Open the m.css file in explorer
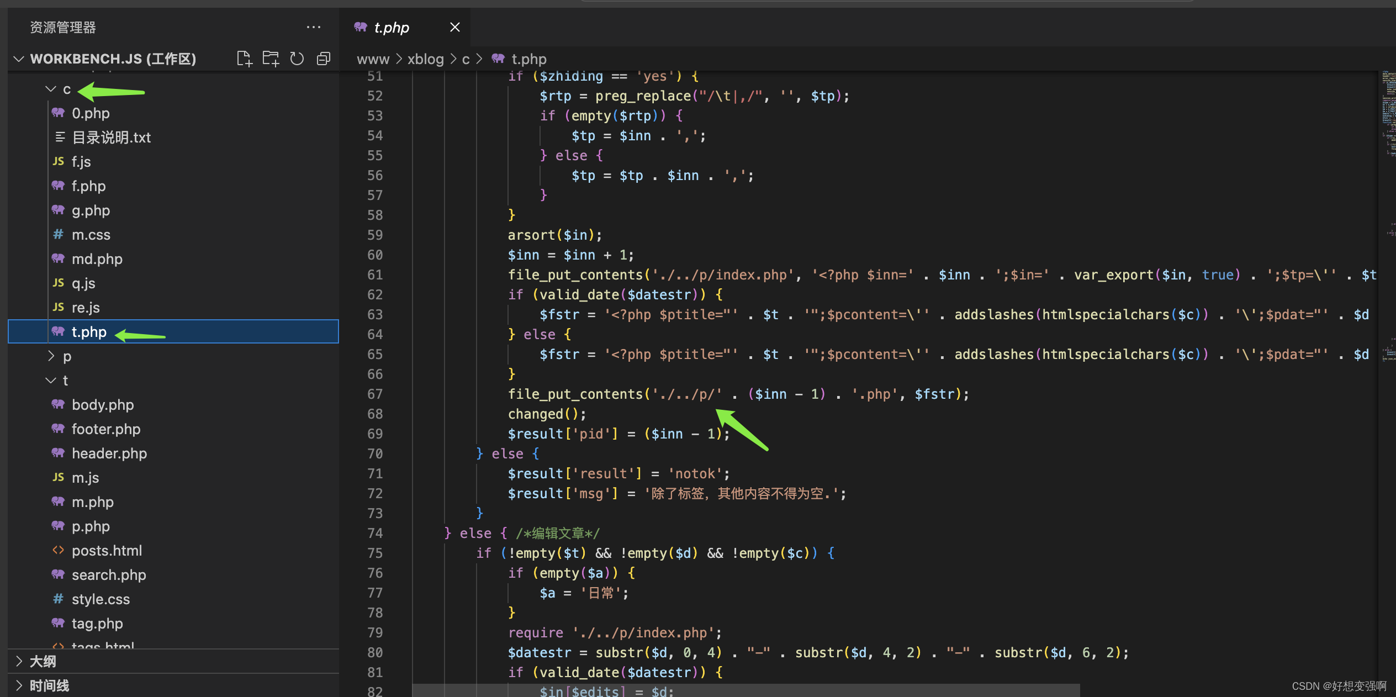Screen dimensions: 1396x697 pos(91,235)
